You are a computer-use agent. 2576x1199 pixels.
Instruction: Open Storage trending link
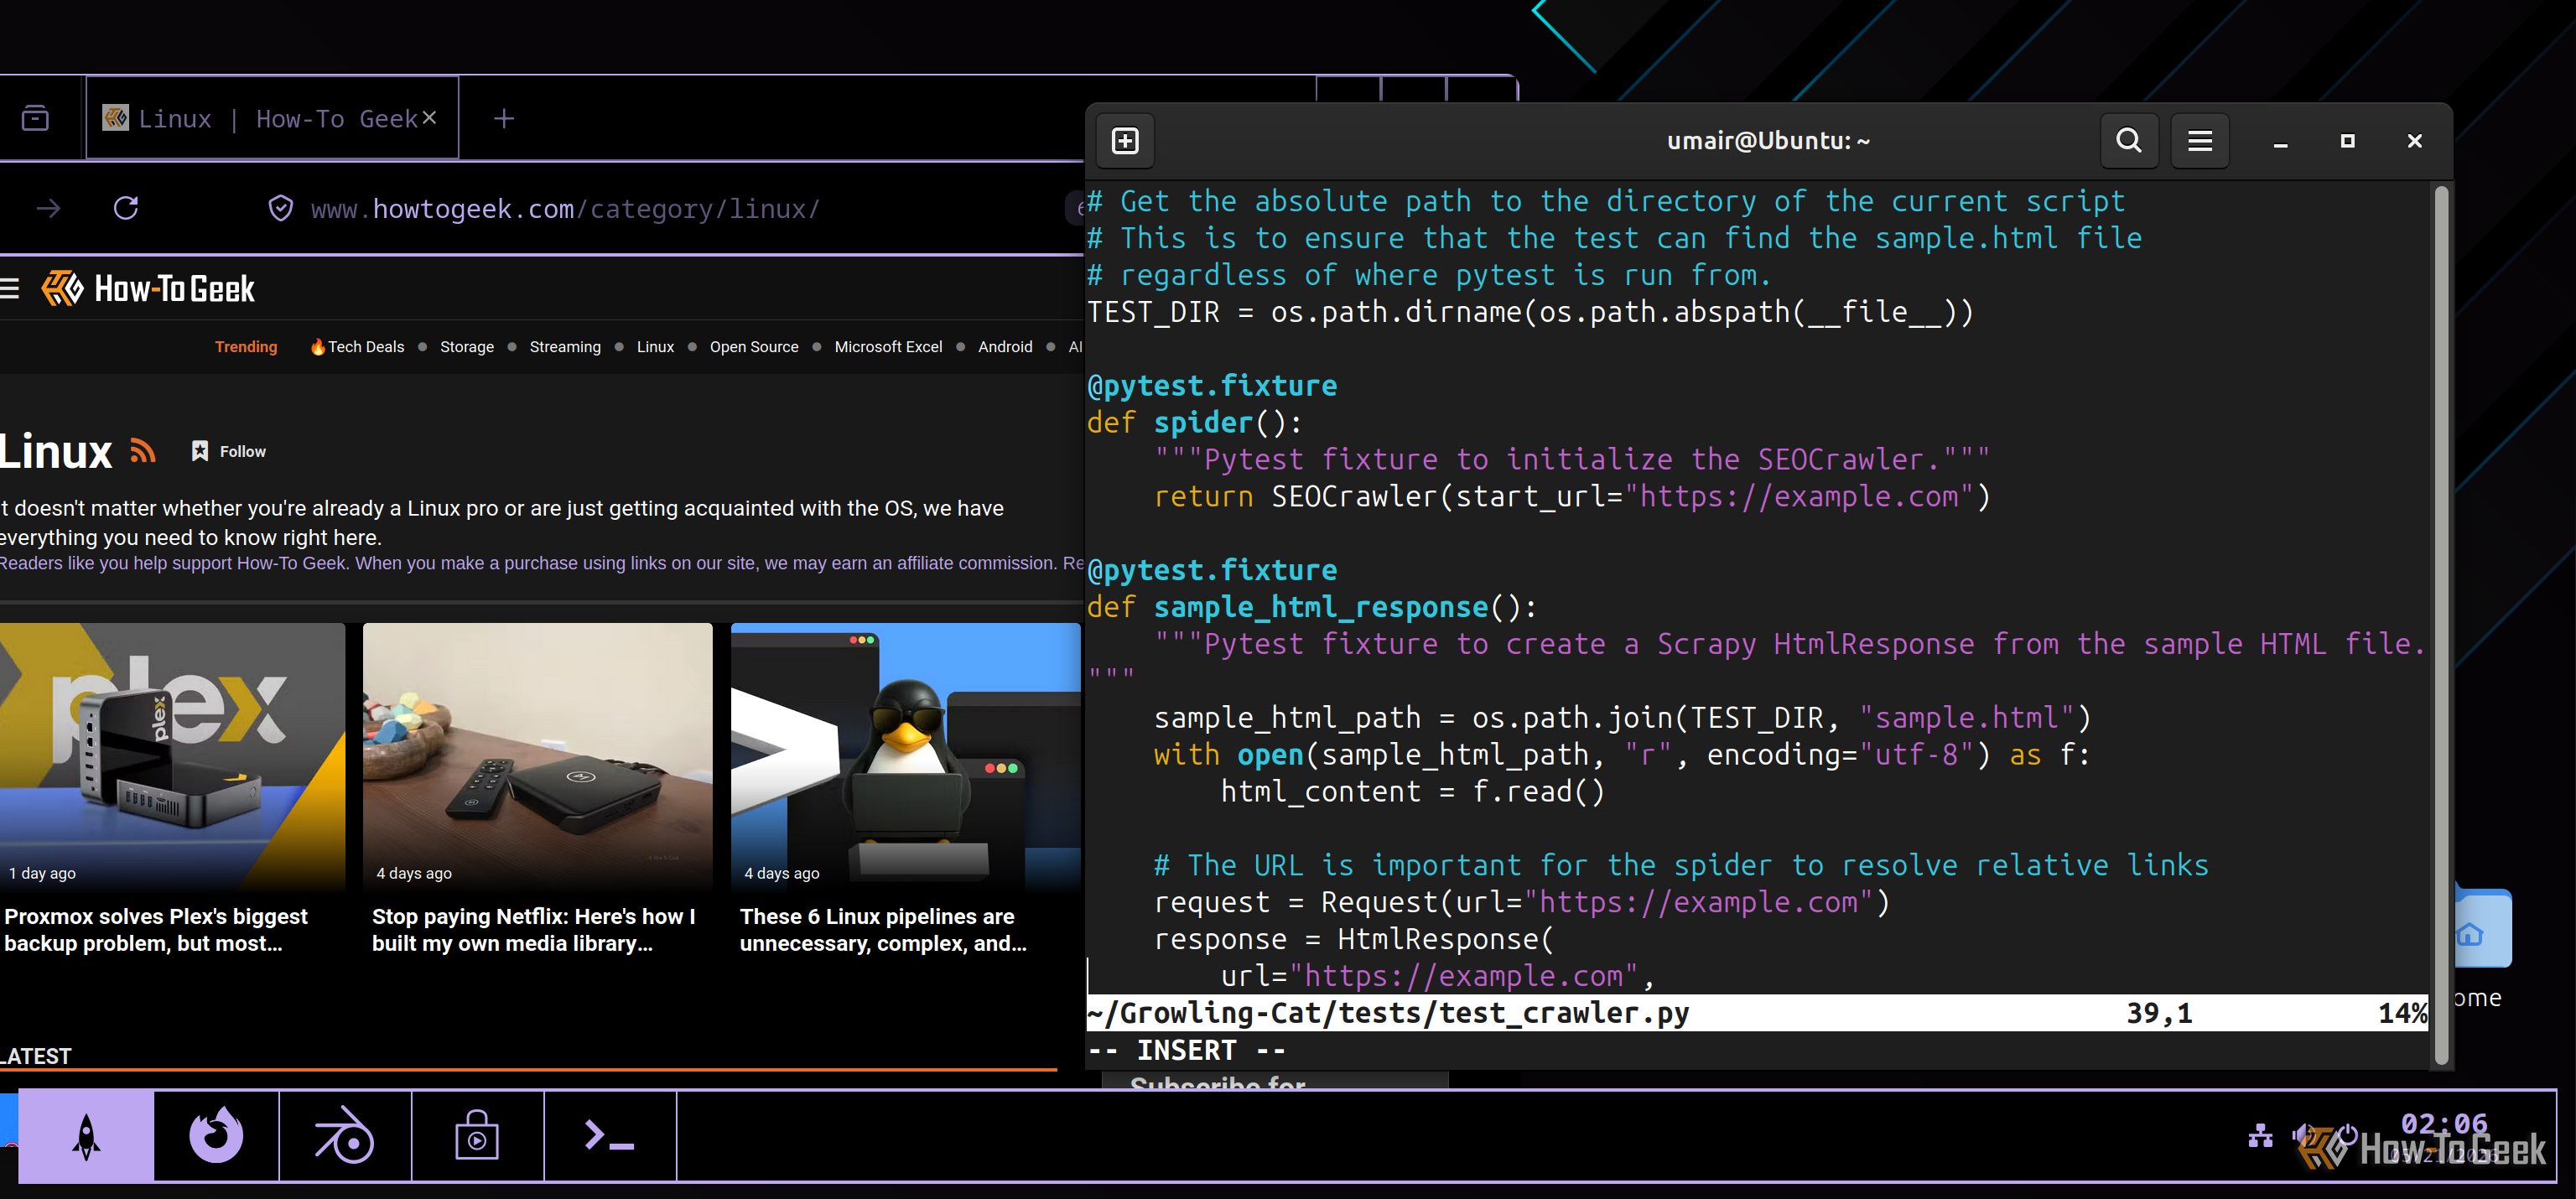pos(467,347)
